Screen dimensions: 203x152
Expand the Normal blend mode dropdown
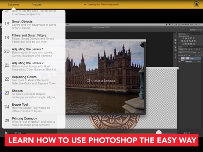tap(185, 52)
